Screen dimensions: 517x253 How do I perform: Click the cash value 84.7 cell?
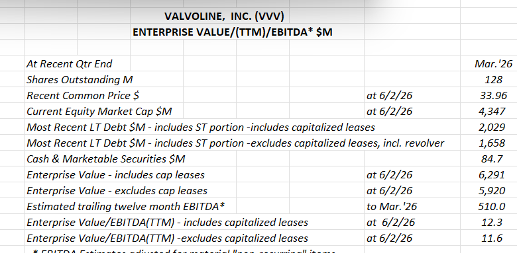pos(488,159)
